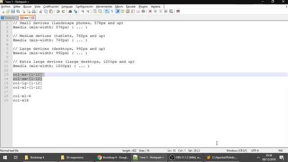Open the Configuración menu
The height and width of the screenshot is (162, 288).
[84, 7]
